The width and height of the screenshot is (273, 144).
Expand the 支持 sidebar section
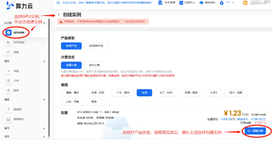point(44,137)
